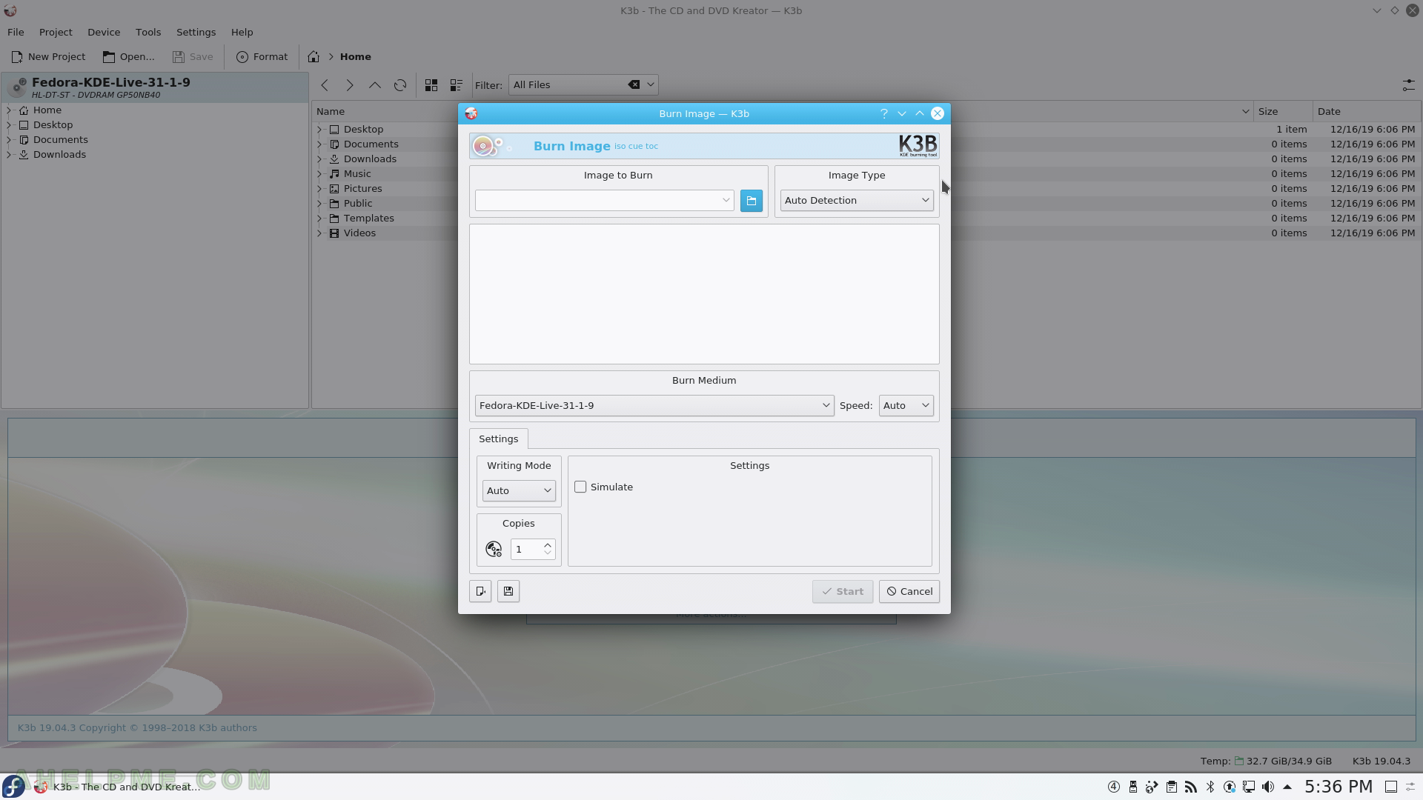Select Downloads in the sidebar tree
Viewport: 1423px width, 800px height.
(59, 154)
